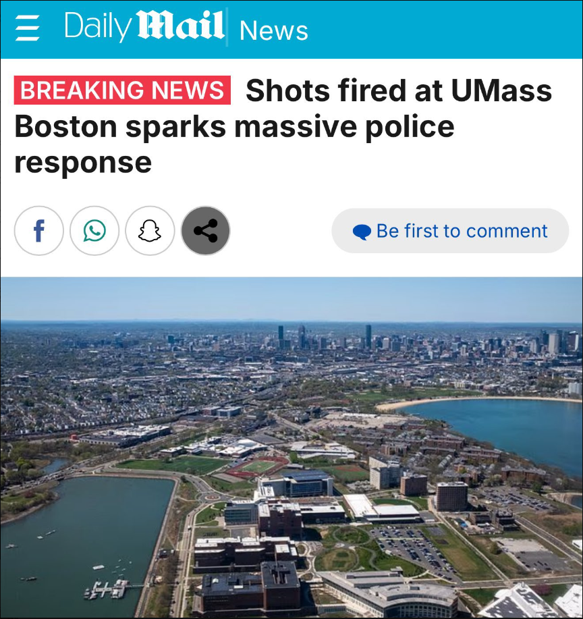Click the word Mail in the logo
This screenshot has width=583, height=619.
pos(181,25)
